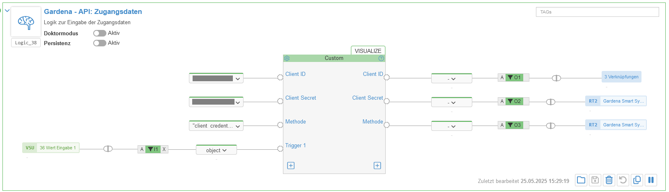
Task: Add a new output with the right plus icon
Action: 377,166
